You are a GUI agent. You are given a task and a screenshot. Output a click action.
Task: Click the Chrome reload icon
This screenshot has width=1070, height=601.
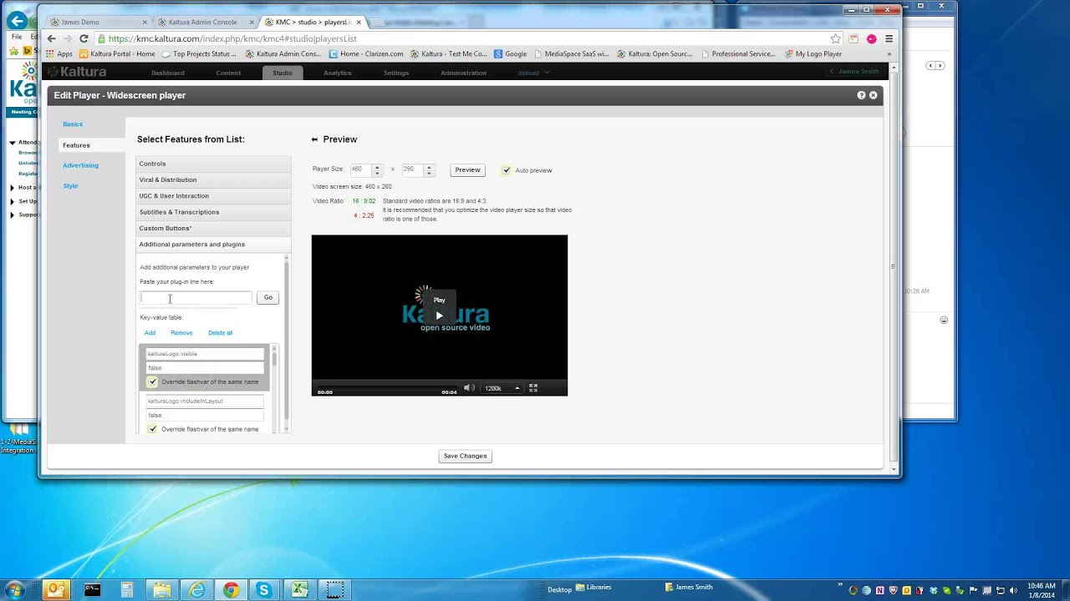coord(84,38)
